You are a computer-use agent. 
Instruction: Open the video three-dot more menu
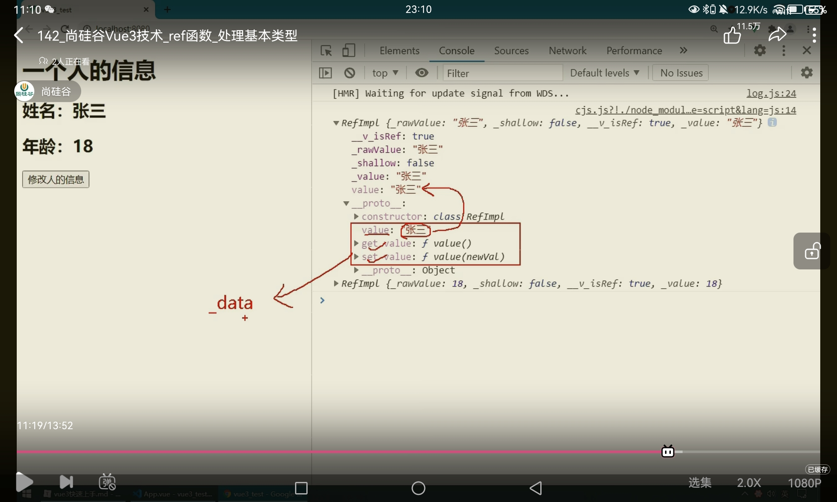(814, 35)
